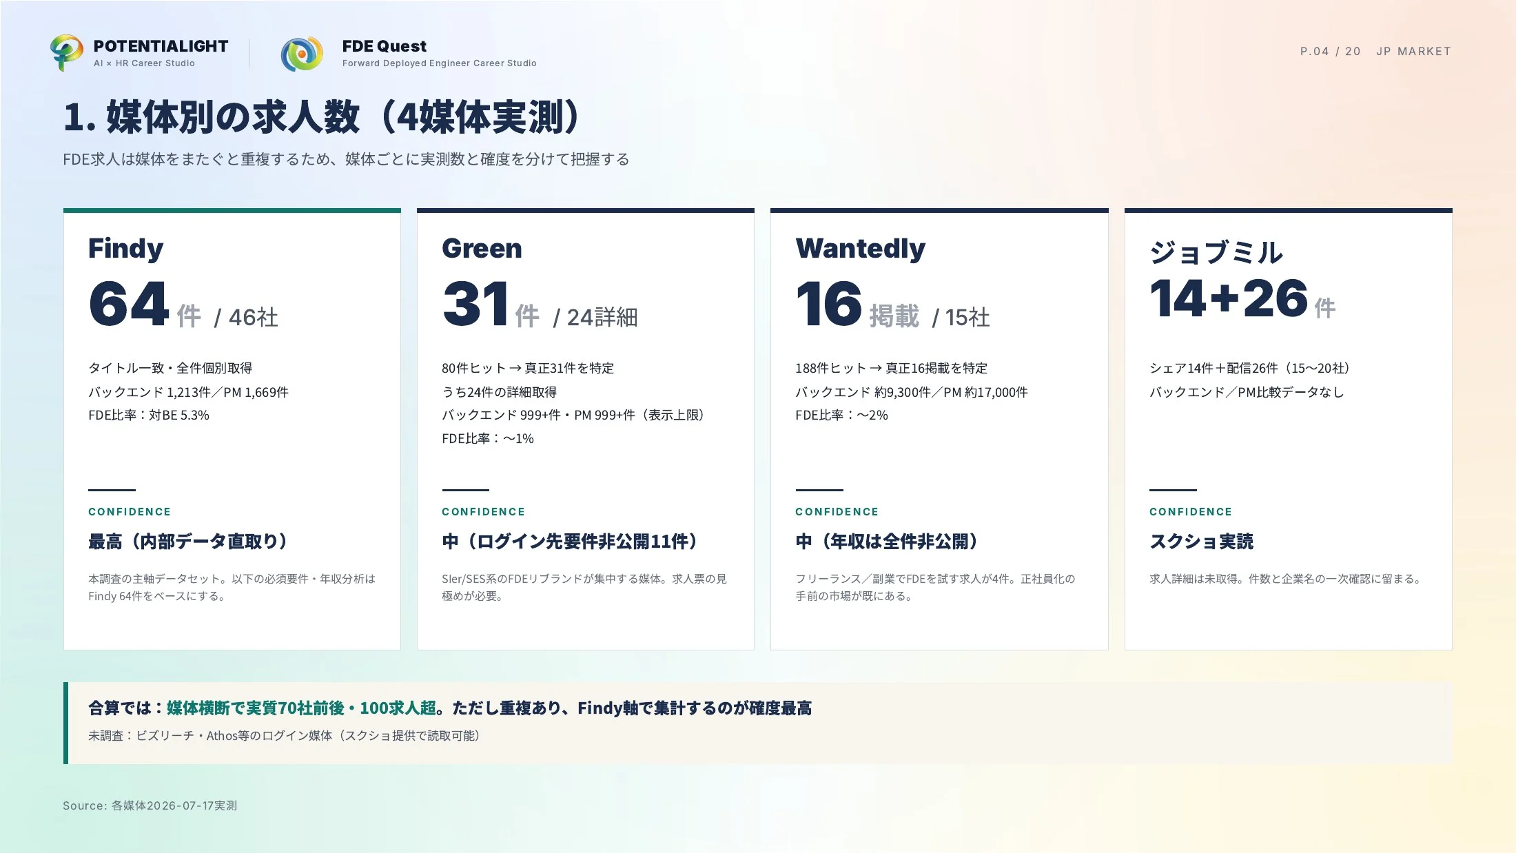Select the 'FDE Quest' title text
This screenshot has height=853, width=1516.
pos(385,46)
